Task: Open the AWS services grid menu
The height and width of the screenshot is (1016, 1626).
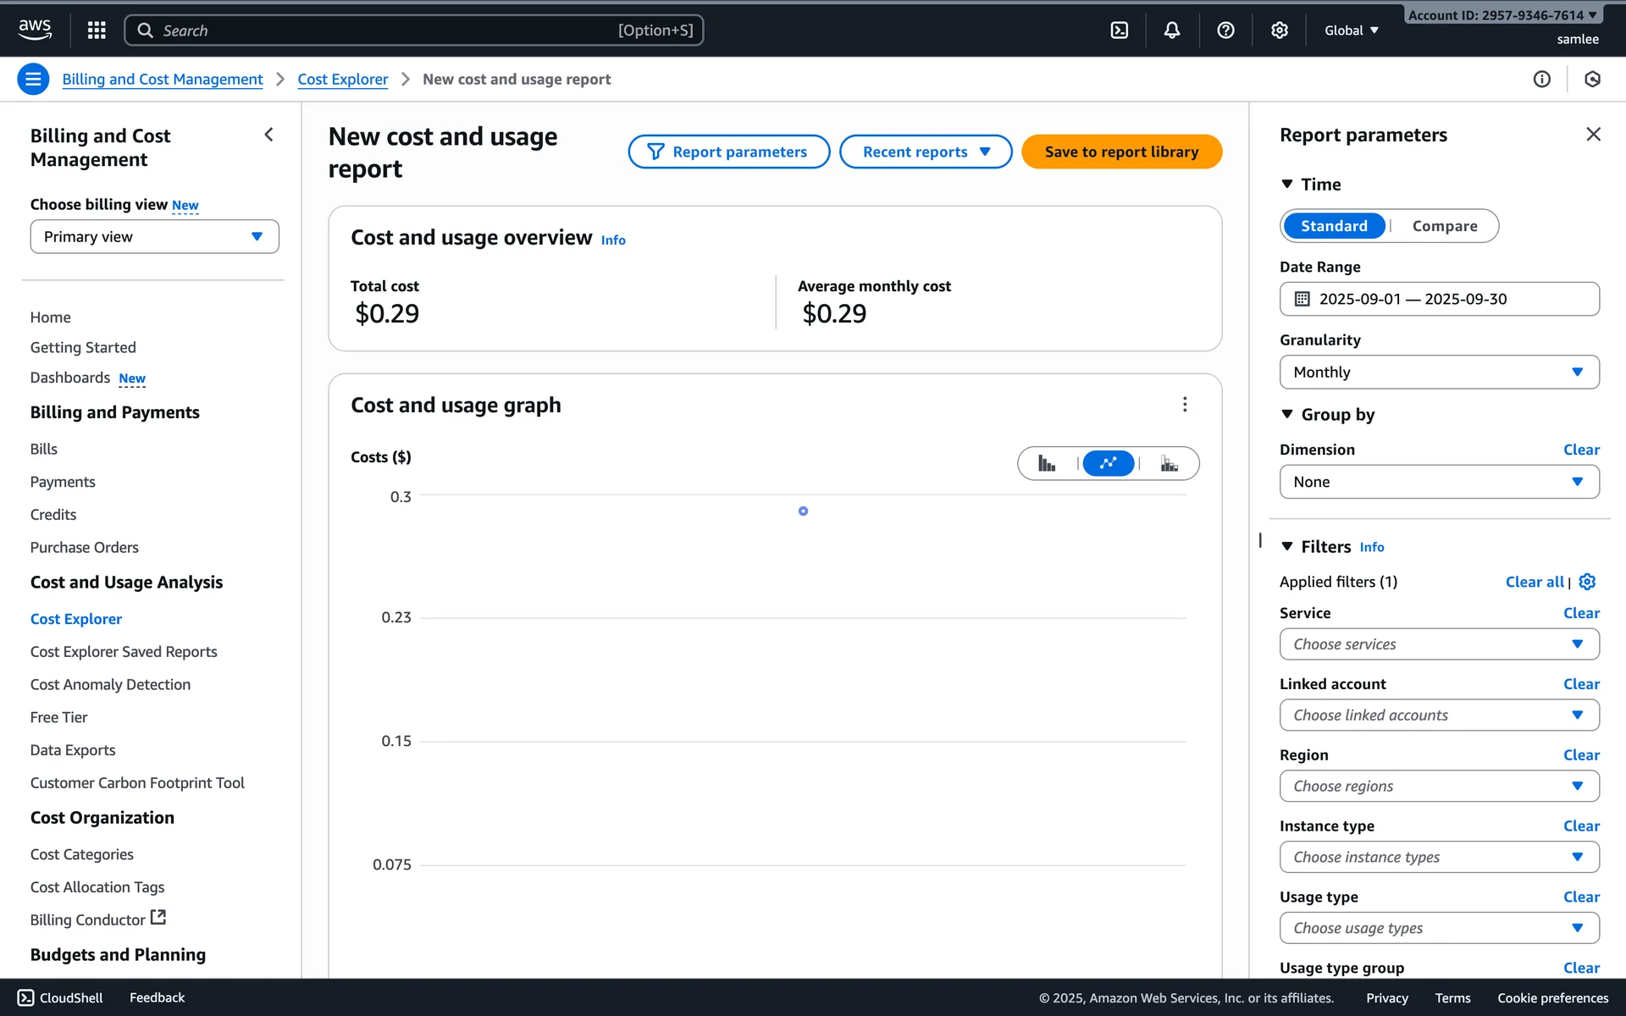Action: pos(97,30)
